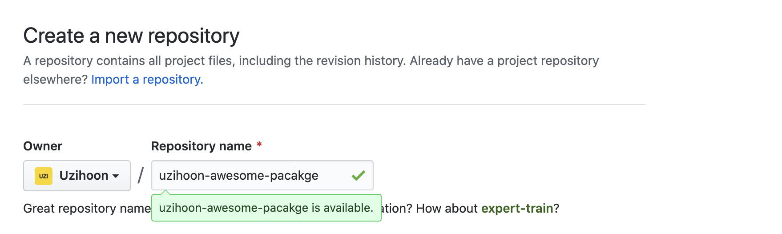Follow the Import a repository link
Image resolution: width=782 pixels, height=234 pixels.
point(147,79)
